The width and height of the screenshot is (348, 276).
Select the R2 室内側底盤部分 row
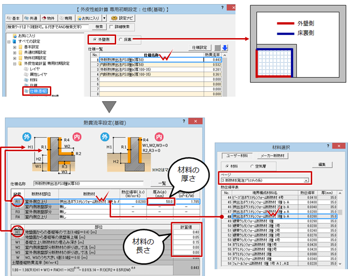(106, 207)
